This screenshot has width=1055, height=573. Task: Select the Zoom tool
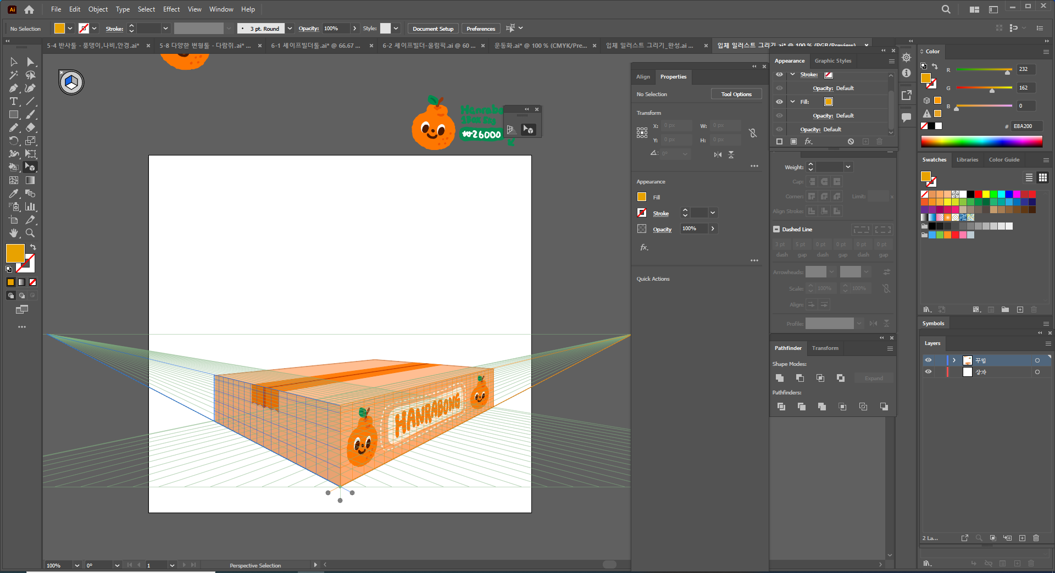pyautogui.click(x=31, y=233)
